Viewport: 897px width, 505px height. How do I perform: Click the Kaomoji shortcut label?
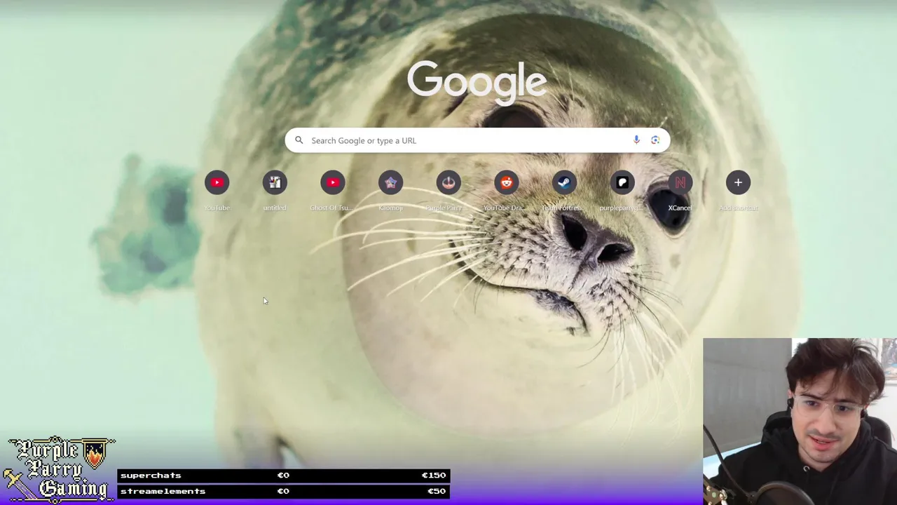coord(390,208)
